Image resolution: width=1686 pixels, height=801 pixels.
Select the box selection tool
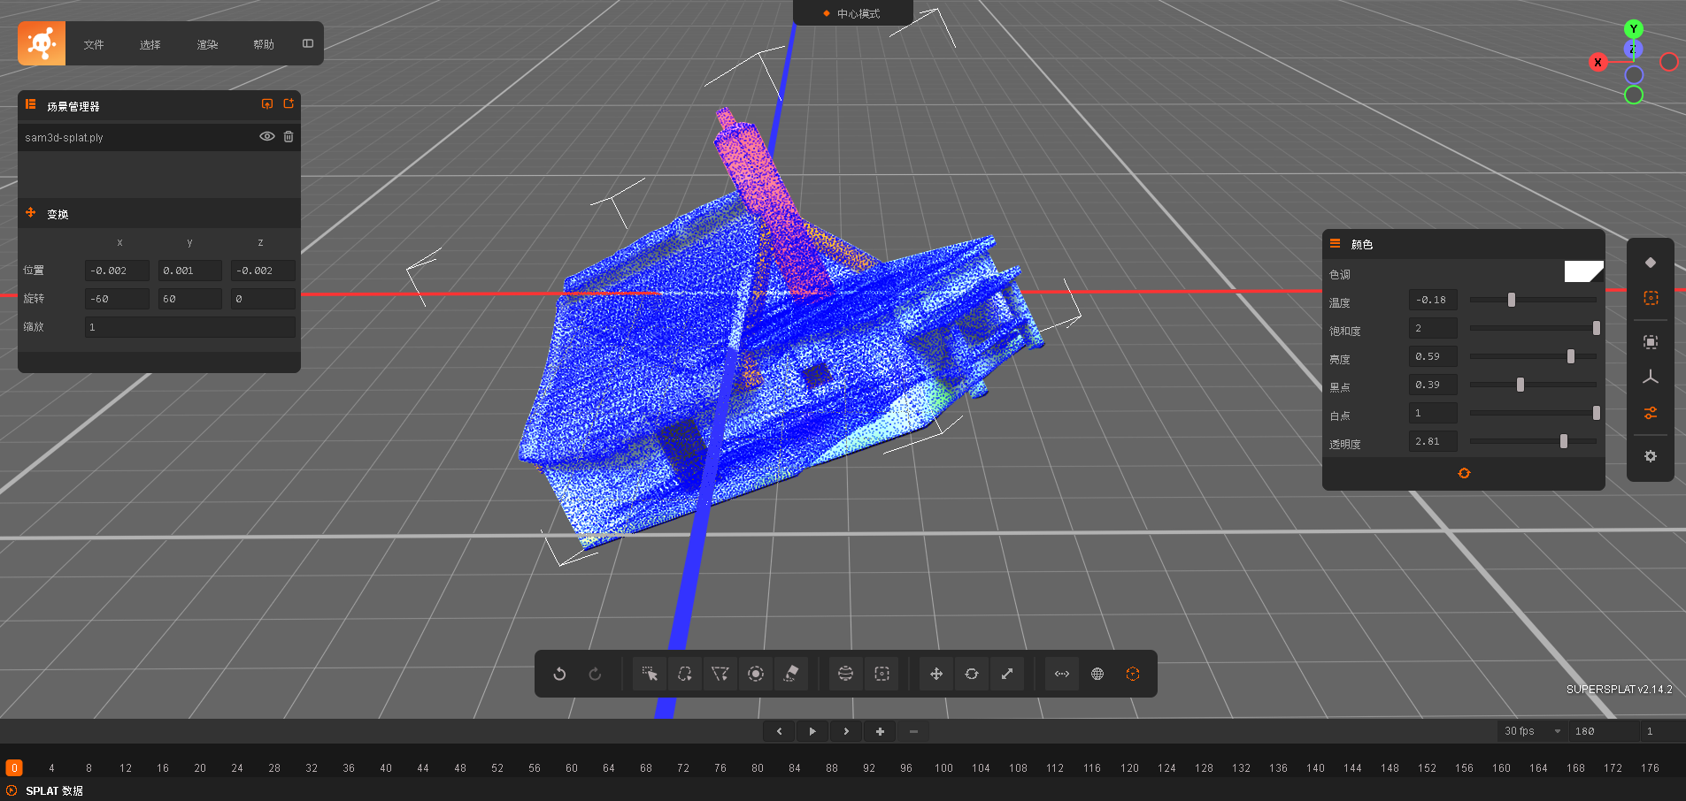(881, 674)
